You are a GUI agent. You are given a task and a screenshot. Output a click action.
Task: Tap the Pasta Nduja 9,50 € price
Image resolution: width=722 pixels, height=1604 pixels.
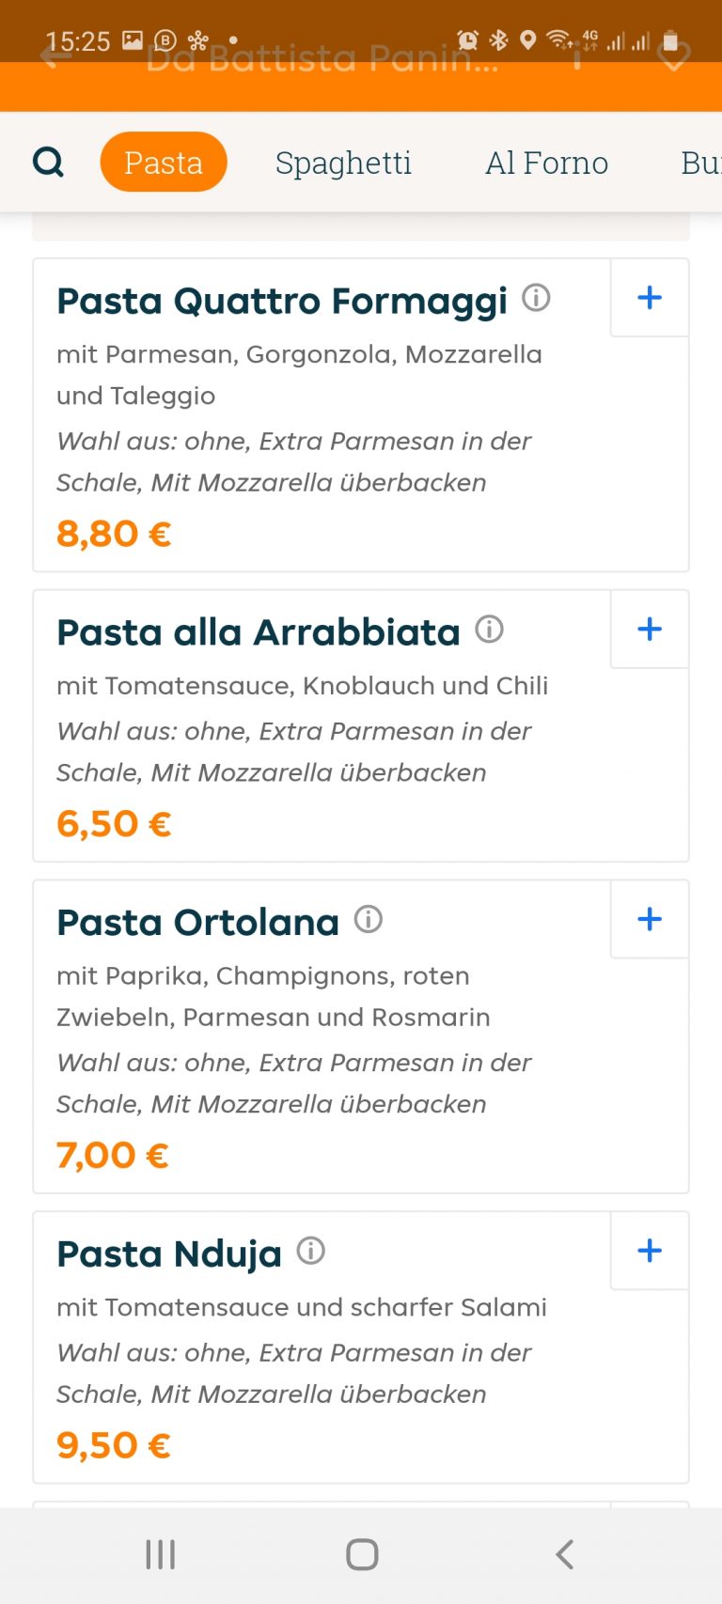pyautogui.click(x=114, y=1445)
